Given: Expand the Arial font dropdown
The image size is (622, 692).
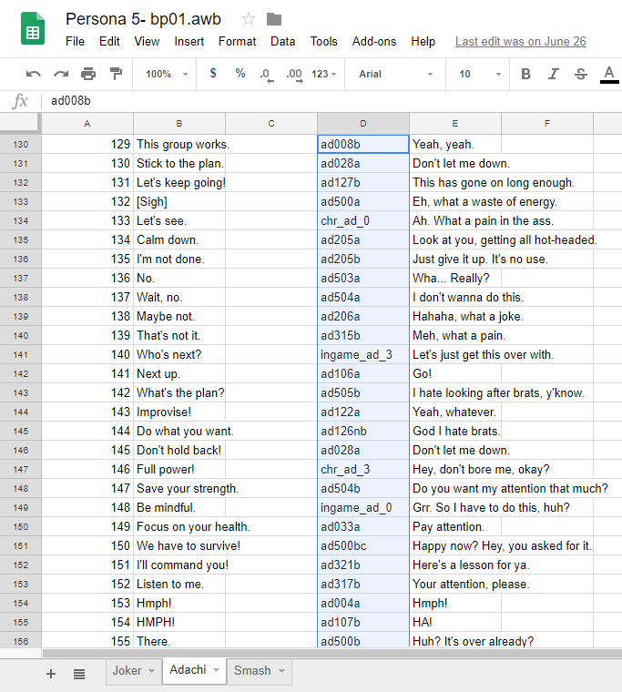Looking at the screenshot, I should point(396,74).
